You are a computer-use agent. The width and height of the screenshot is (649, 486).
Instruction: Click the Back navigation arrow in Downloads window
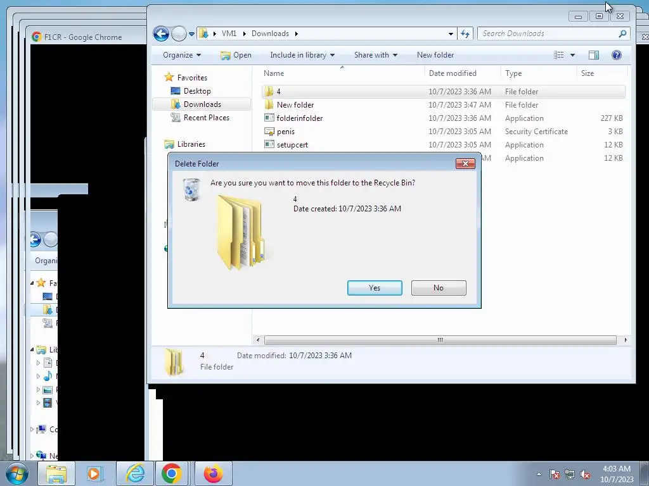click(x=161, y=34)
